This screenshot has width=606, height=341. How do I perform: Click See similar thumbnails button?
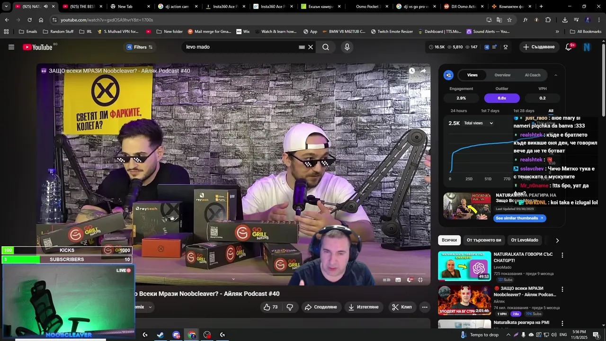[x=520, y=218]
